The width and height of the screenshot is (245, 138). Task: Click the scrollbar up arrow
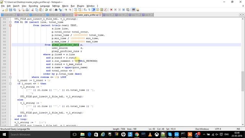click(x=243, y=19)
